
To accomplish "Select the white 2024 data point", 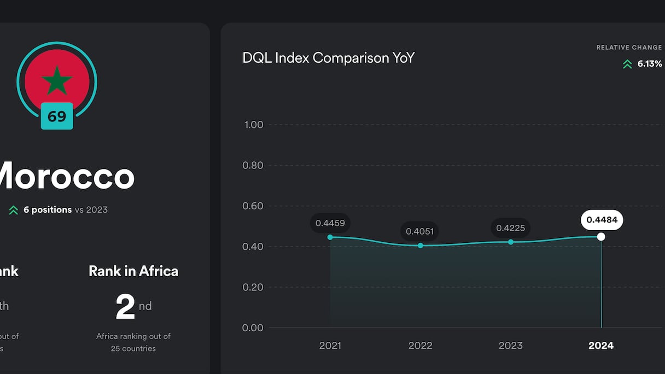I will 601,237.
